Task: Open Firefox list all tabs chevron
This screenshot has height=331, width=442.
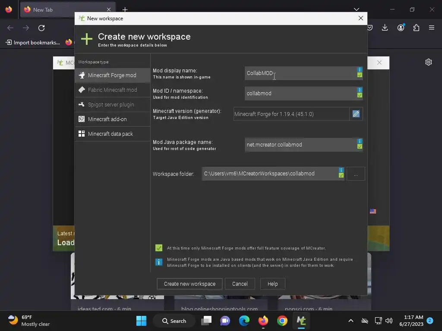Action: [356, 9]
